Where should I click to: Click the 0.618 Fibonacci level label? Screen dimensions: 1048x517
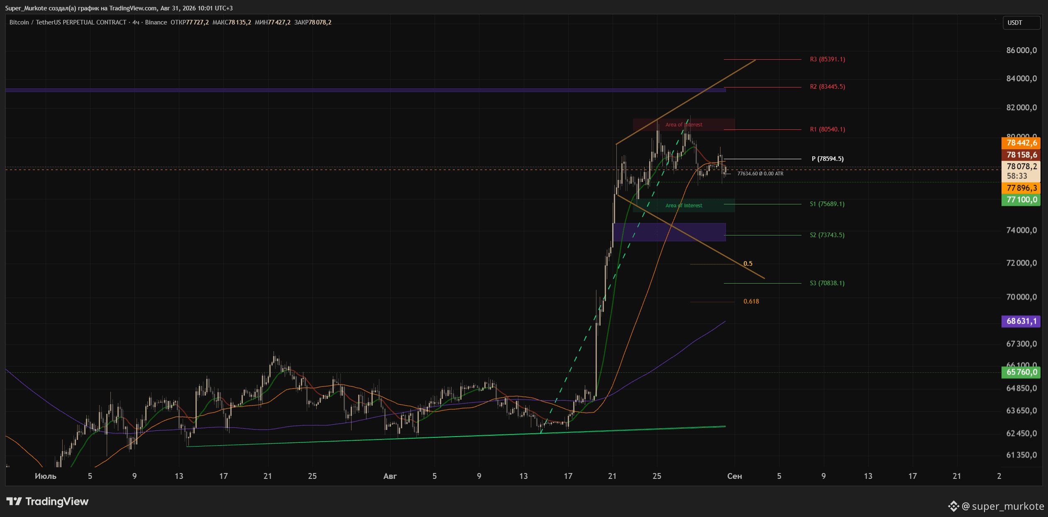(x=751, y=301)
